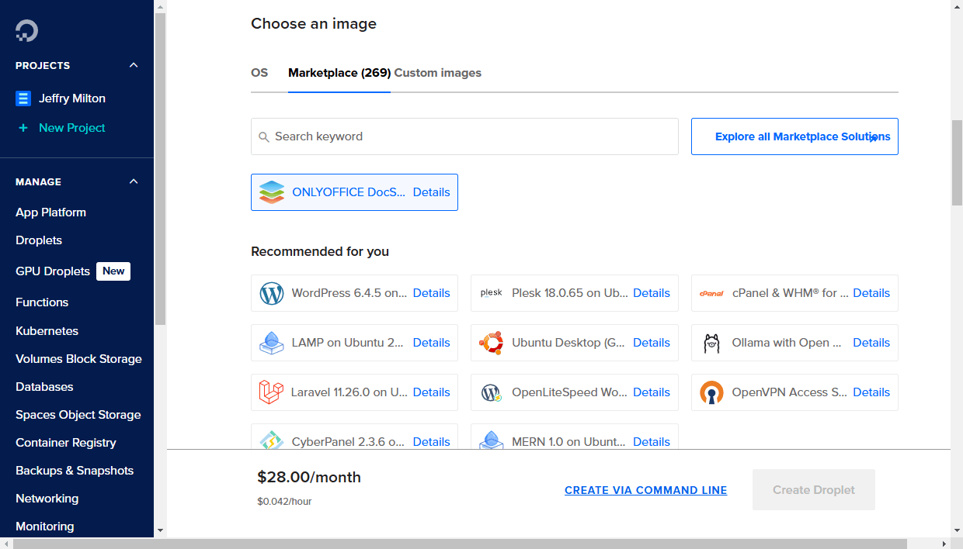Select the Ubuntu Desktop image icon
This screenshot has height=549, width=963.
click(491, 343)
